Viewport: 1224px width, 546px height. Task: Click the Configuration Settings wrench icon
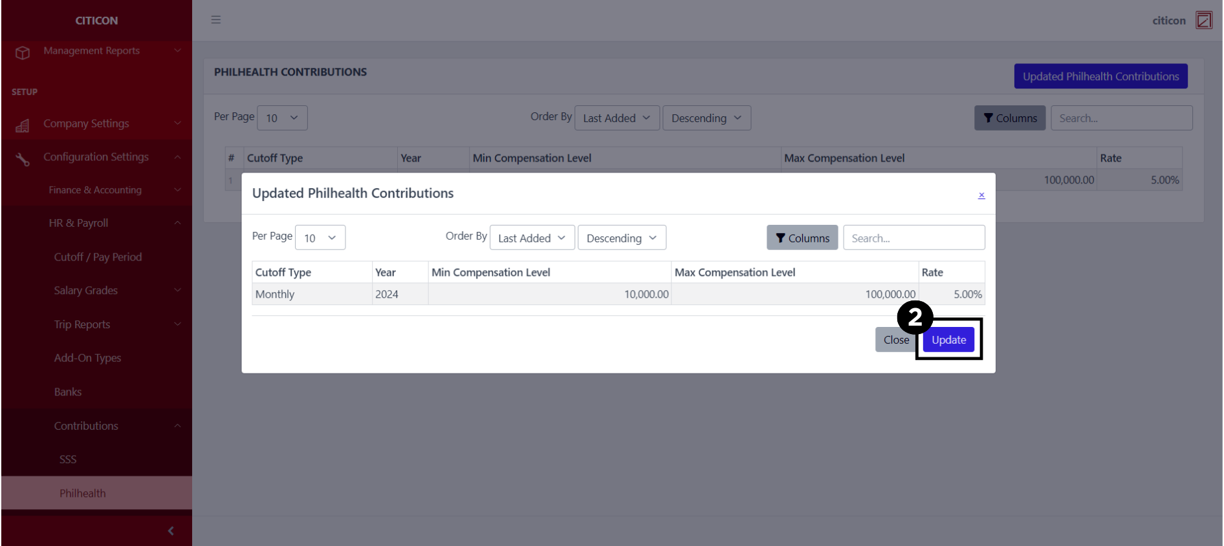23,159
